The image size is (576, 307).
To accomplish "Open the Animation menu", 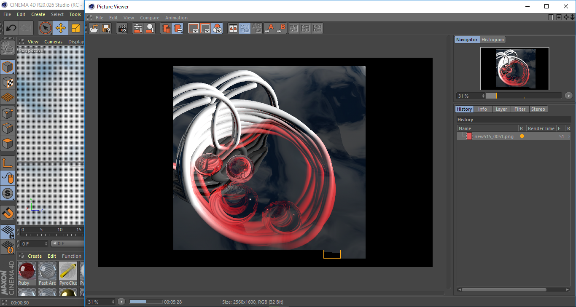I will click(176, 18).
